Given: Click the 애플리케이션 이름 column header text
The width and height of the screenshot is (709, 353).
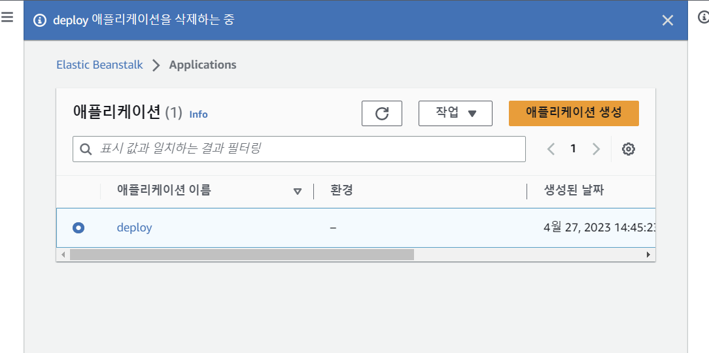Looking at the screenshot, I should (164, 191).
